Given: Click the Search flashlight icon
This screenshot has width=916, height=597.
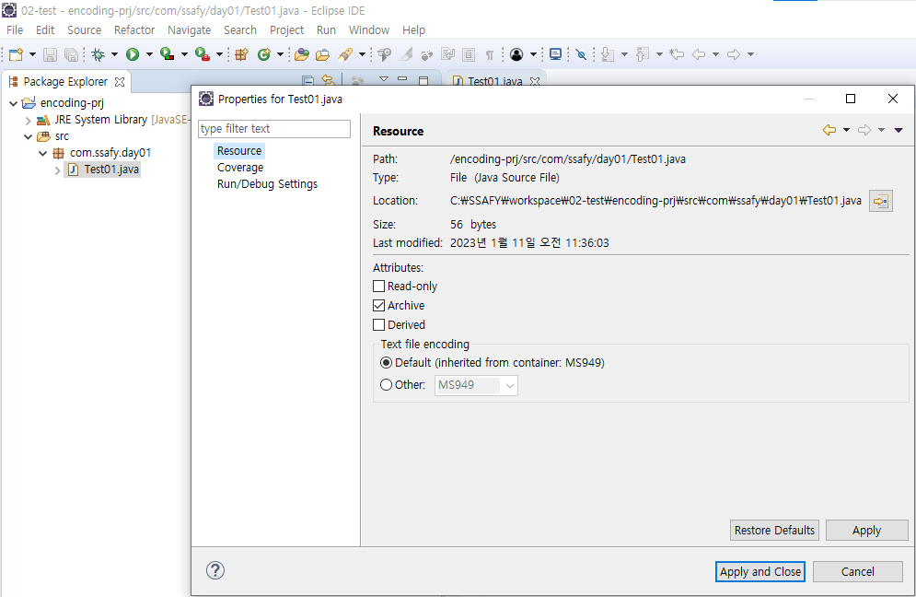Looking at the screenshot, I should point(345,54).
